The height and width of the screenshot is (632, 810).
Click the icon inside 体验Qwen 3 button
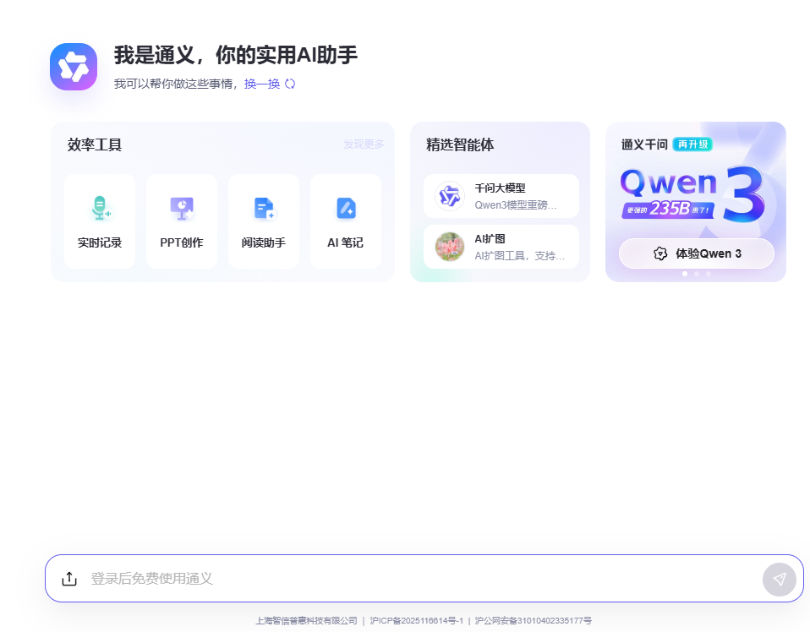(660, 253)
